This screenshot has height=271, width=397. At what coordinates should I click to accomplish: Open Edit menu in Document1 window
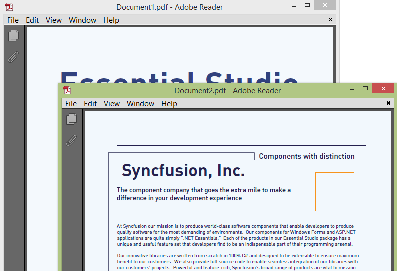pos(32,20)
